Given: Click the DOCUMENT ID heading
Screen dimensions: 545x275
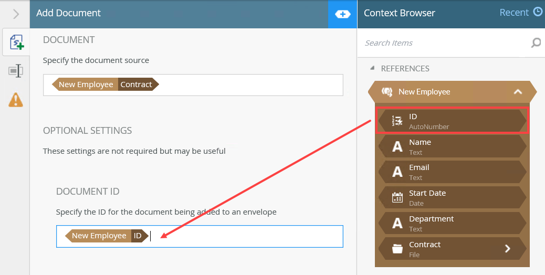Looking at the screenshot, I should click(88, 192).
